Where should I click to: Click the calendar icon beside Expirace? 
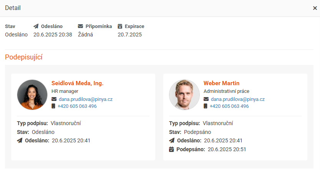pyautogui.click(x=120, y=26)
